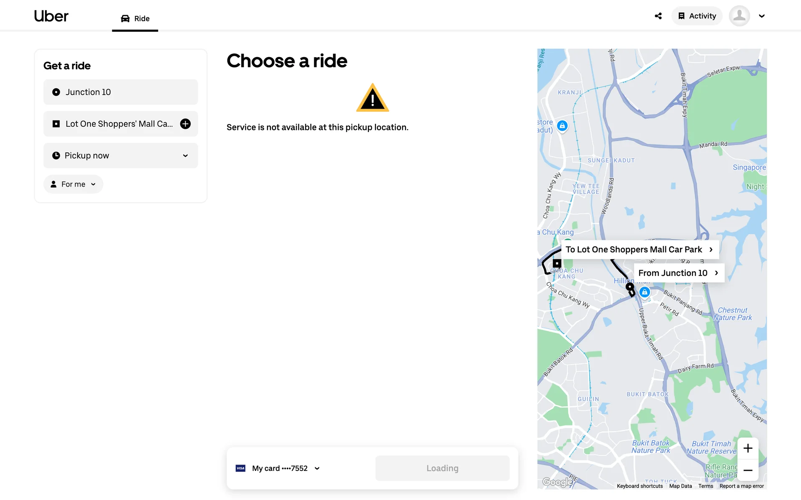Click the Visa card icon
801x500 pixels.
pyautogui.click(x=241, y=468)
